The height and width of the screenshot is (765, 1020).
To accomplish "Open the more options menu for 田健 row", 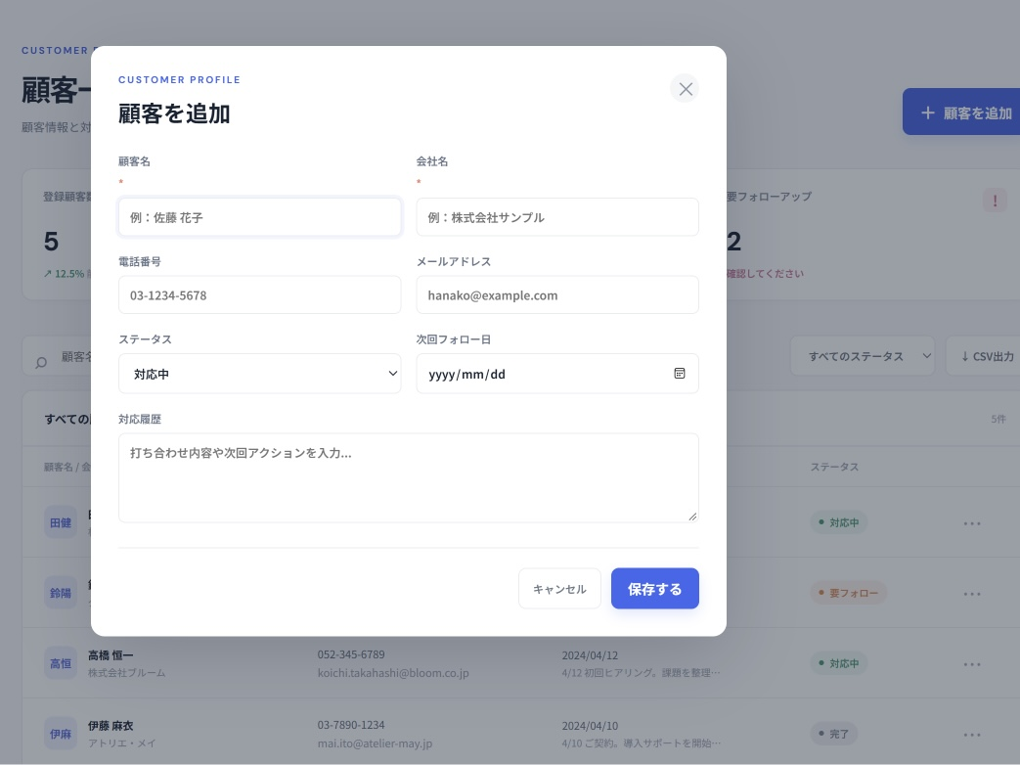I will [972, 523].
